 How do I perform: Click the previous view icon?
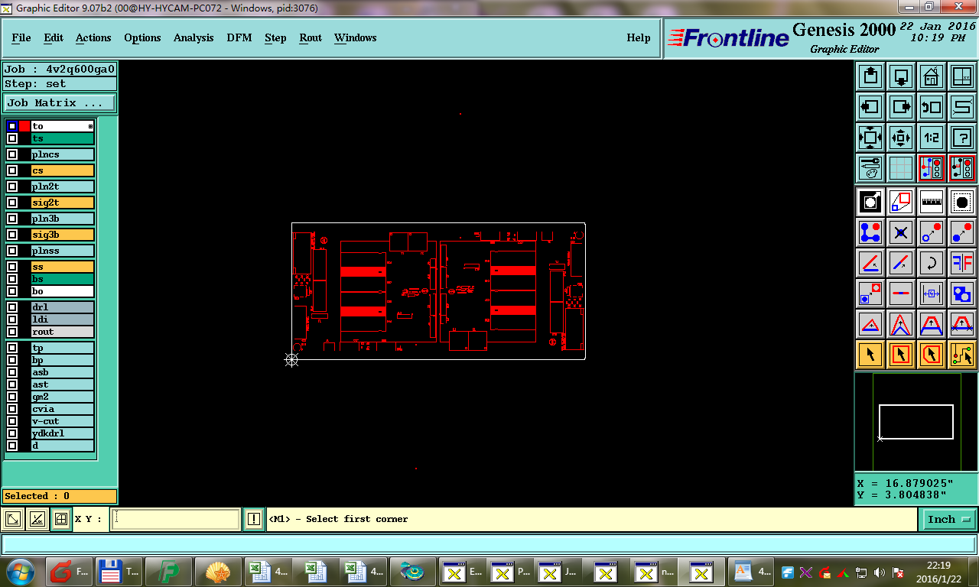pyautogui.click(x=932, y=107)
